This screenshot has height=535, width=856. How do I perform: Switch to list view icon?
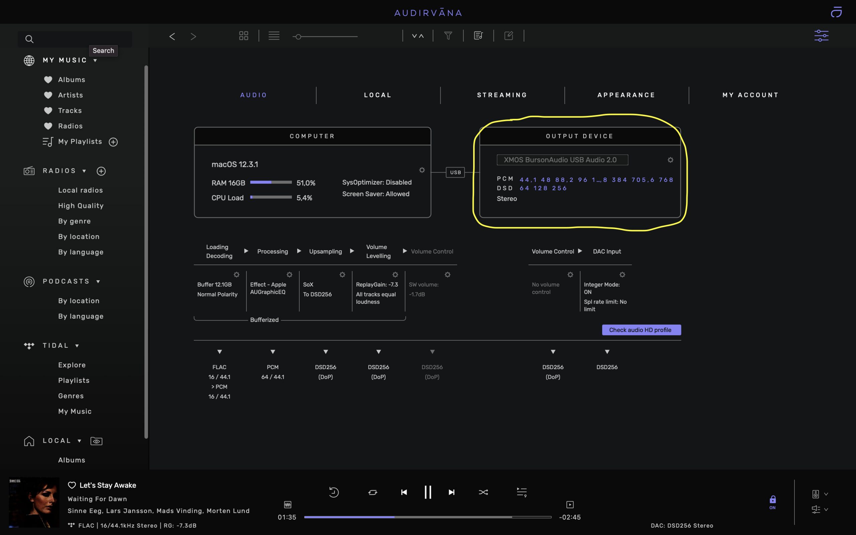(x=274, y=36)
